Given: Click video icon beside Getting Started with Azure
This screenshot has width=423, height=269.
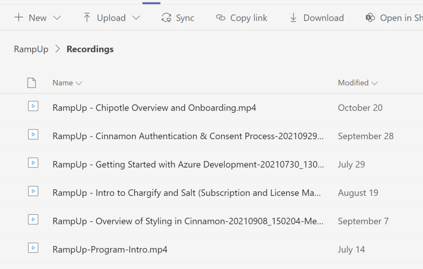Looking at the screenshot, I should 33,163.
